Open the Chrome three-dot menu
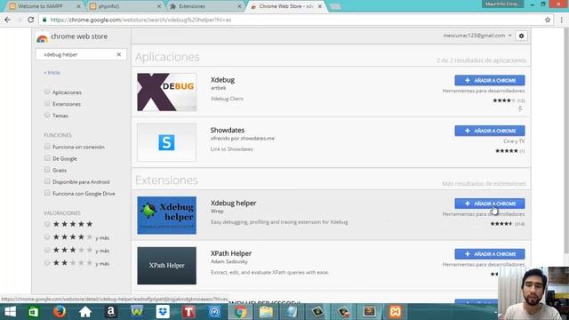The width and height of the screenshot is (569, 320). click(x=561, y=20)
